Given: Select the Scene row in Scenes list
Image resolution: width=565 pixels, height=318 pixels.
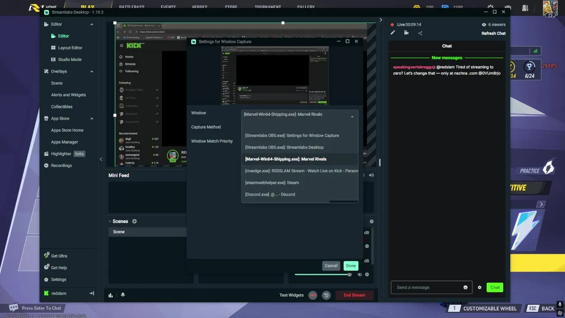Looking at the screenshot, I should [x=147, y=232].
